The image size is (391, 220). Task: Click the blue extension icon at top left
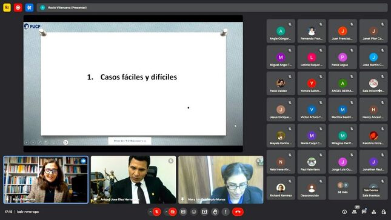click(x=29, y=7)
